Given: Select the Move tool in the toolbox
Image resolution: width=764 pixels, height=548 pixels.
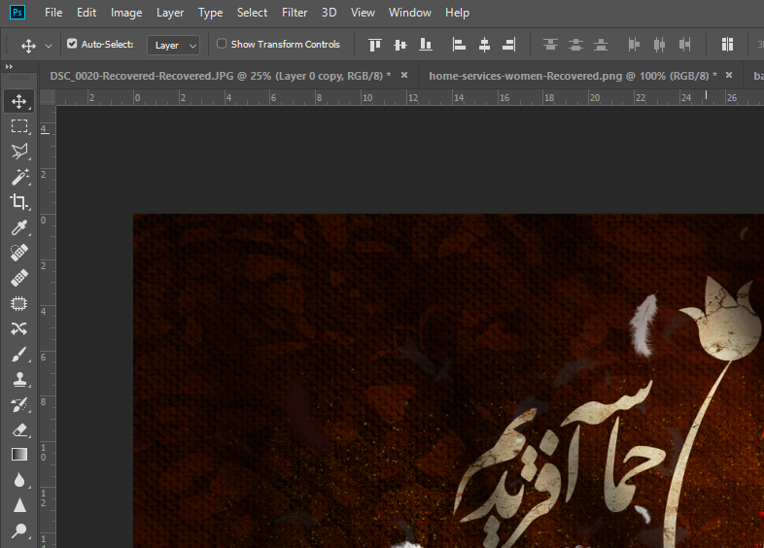Looking at the screenshot, I should (x=19, y=101).
